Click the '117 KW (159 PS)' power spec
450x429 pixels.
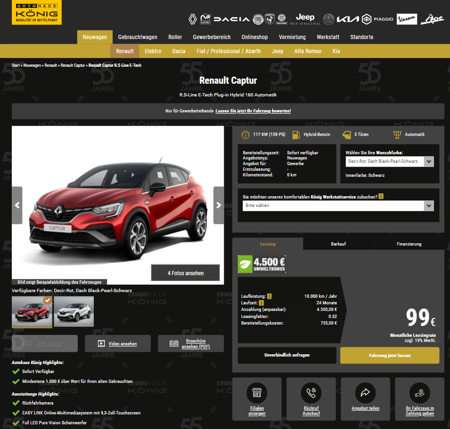[269, 135]
